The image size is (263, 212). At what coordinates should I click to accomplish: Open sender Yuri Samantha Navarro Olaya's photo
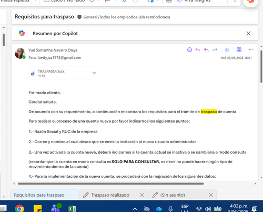[x=20, y=53]
